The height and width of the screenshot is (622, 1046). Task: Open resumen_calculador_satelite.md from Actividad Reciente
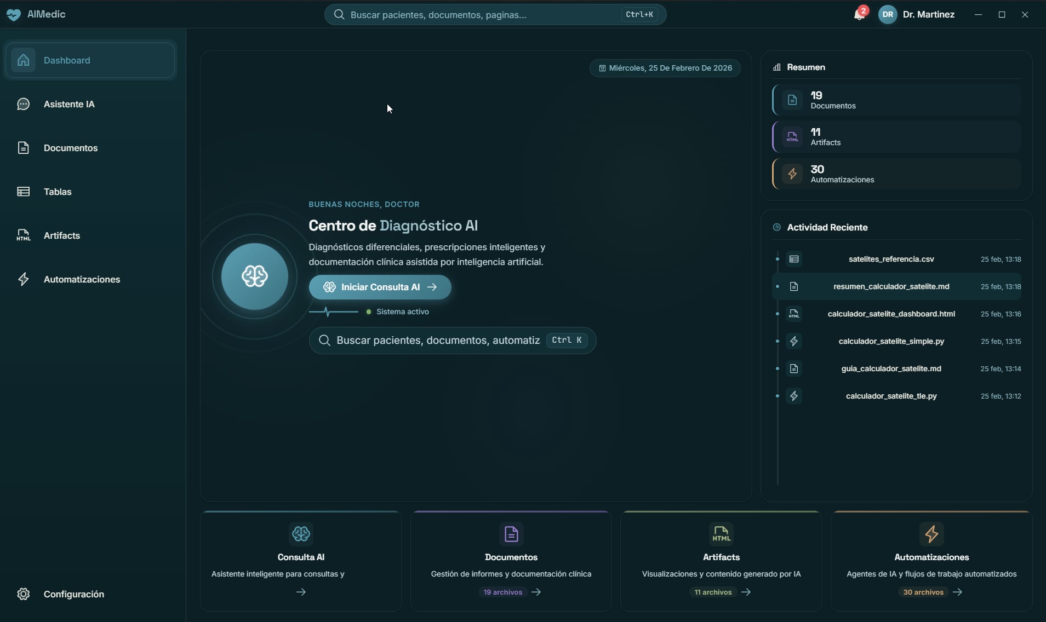click(893, 286)
